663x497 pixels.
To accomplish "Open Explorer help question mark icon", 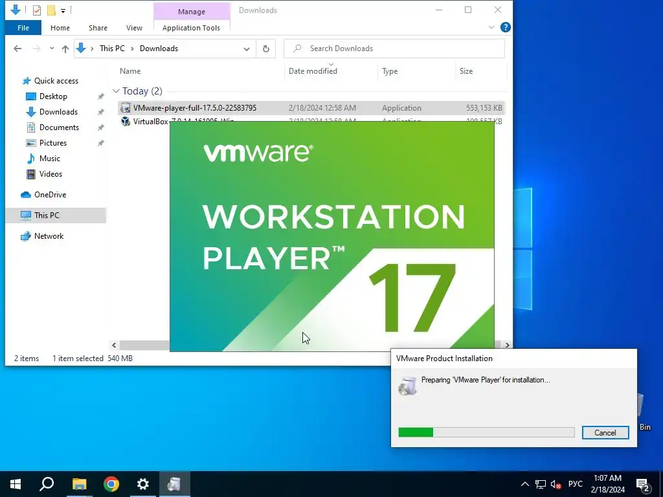I will pyautogui.click(x=505, y=27).
